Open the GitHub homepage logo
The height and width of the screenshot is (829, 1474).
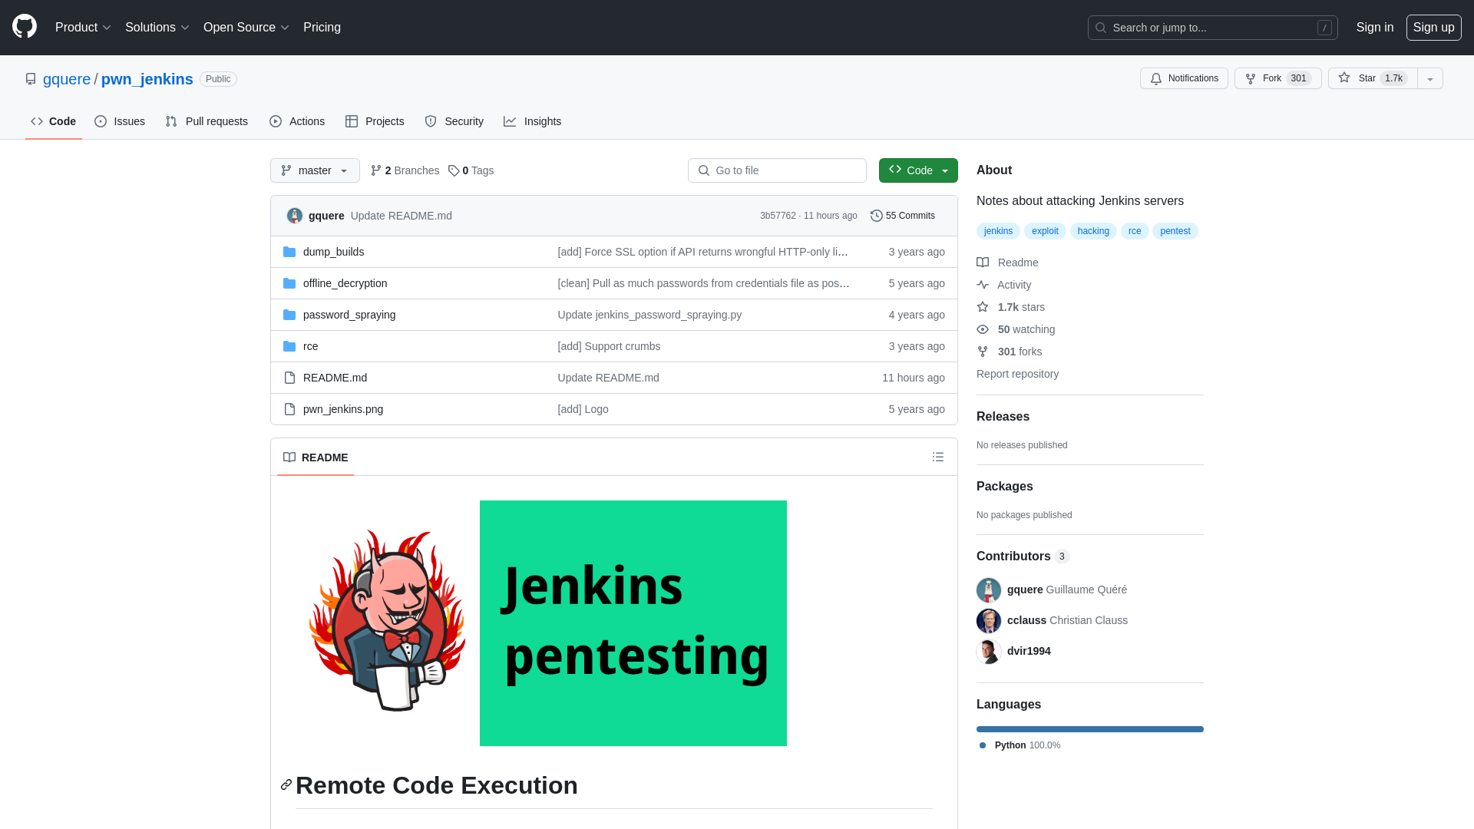coord(25,27)
